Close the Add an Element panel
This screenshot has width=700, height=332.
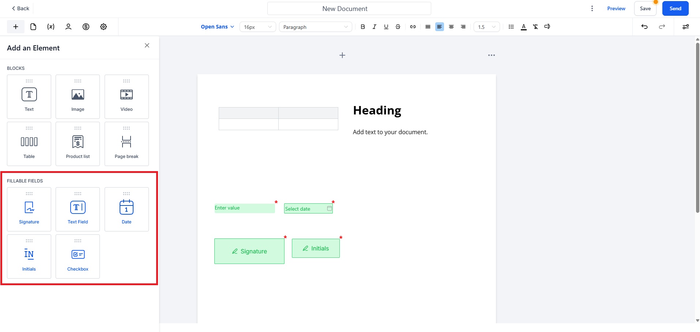click(147, 45)
